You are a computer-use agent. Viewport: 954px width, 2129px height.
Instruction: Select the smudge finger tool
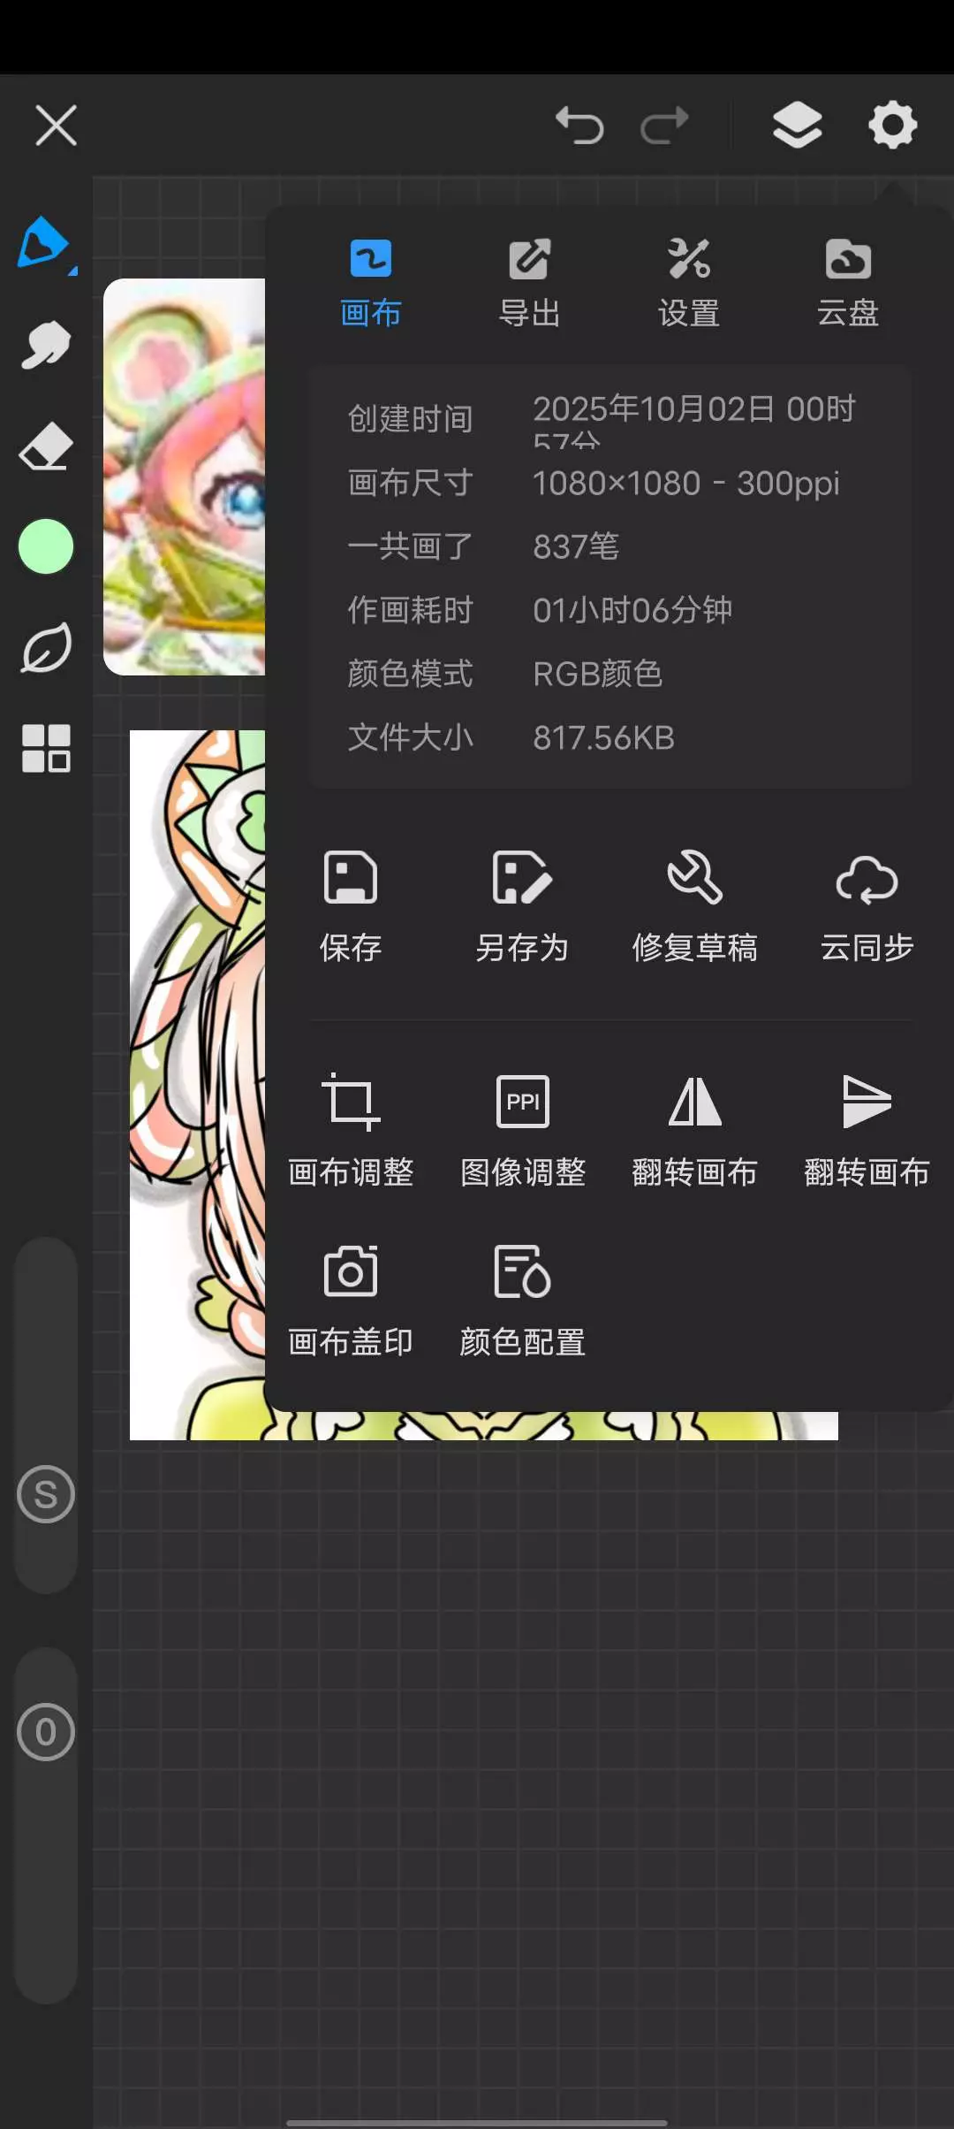pos(45,345)
